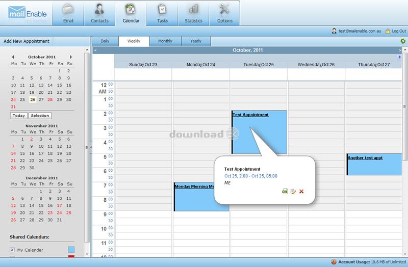The image size is (408, 267).
Task: Go to previous month in mini calendar
Action: (13, 57)
